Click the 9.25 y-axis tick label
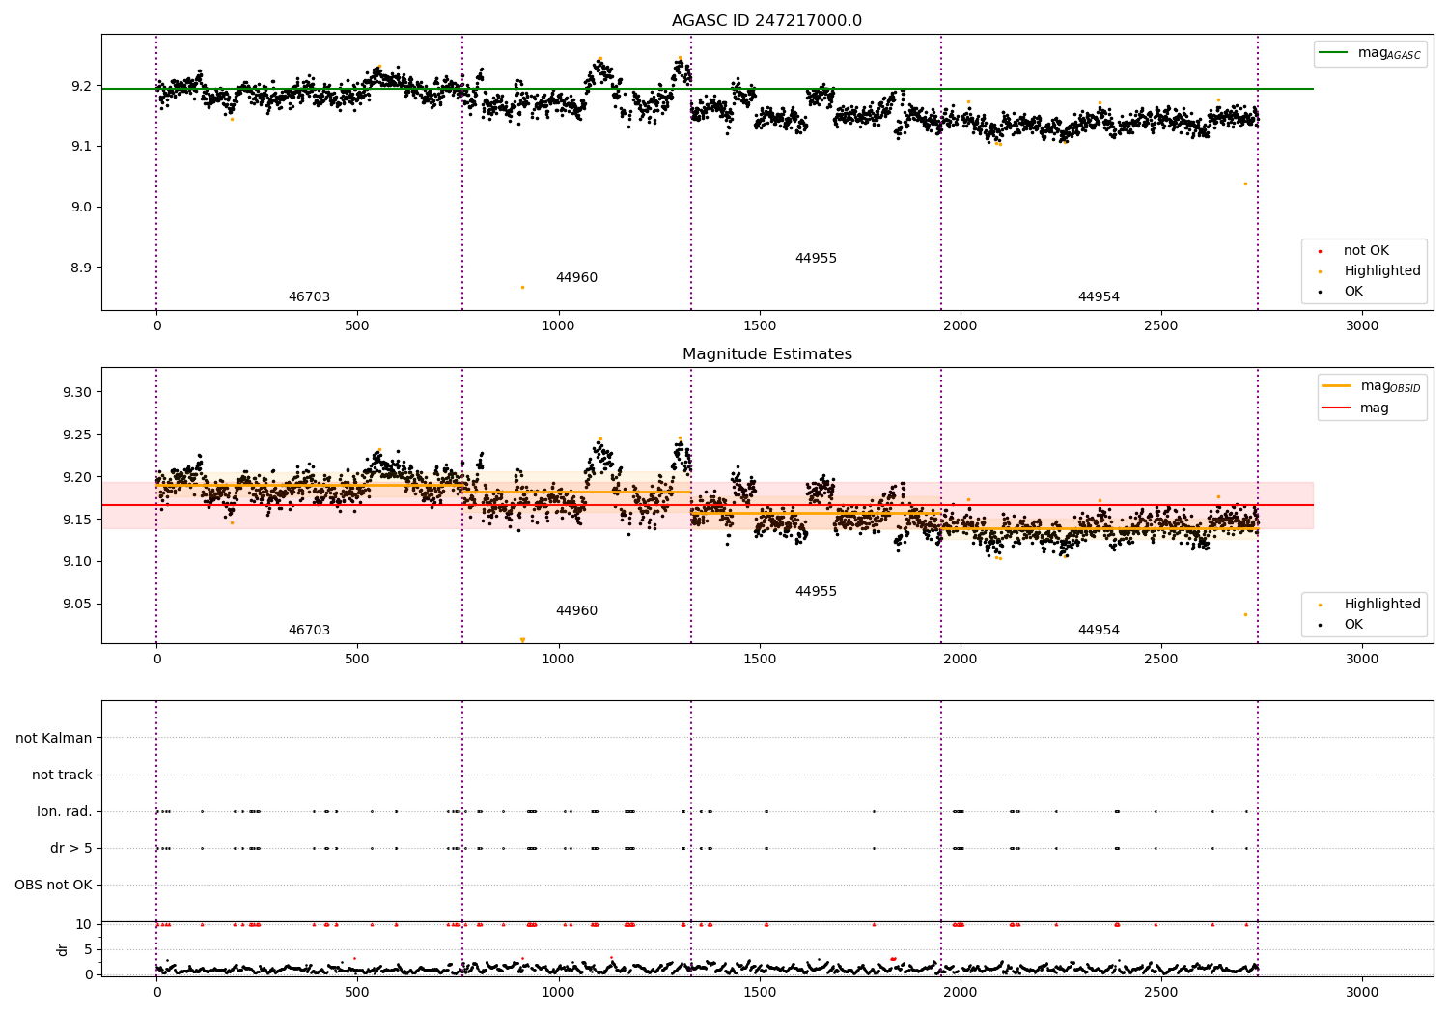The image size is (1448, 1014). coord(78,436)
